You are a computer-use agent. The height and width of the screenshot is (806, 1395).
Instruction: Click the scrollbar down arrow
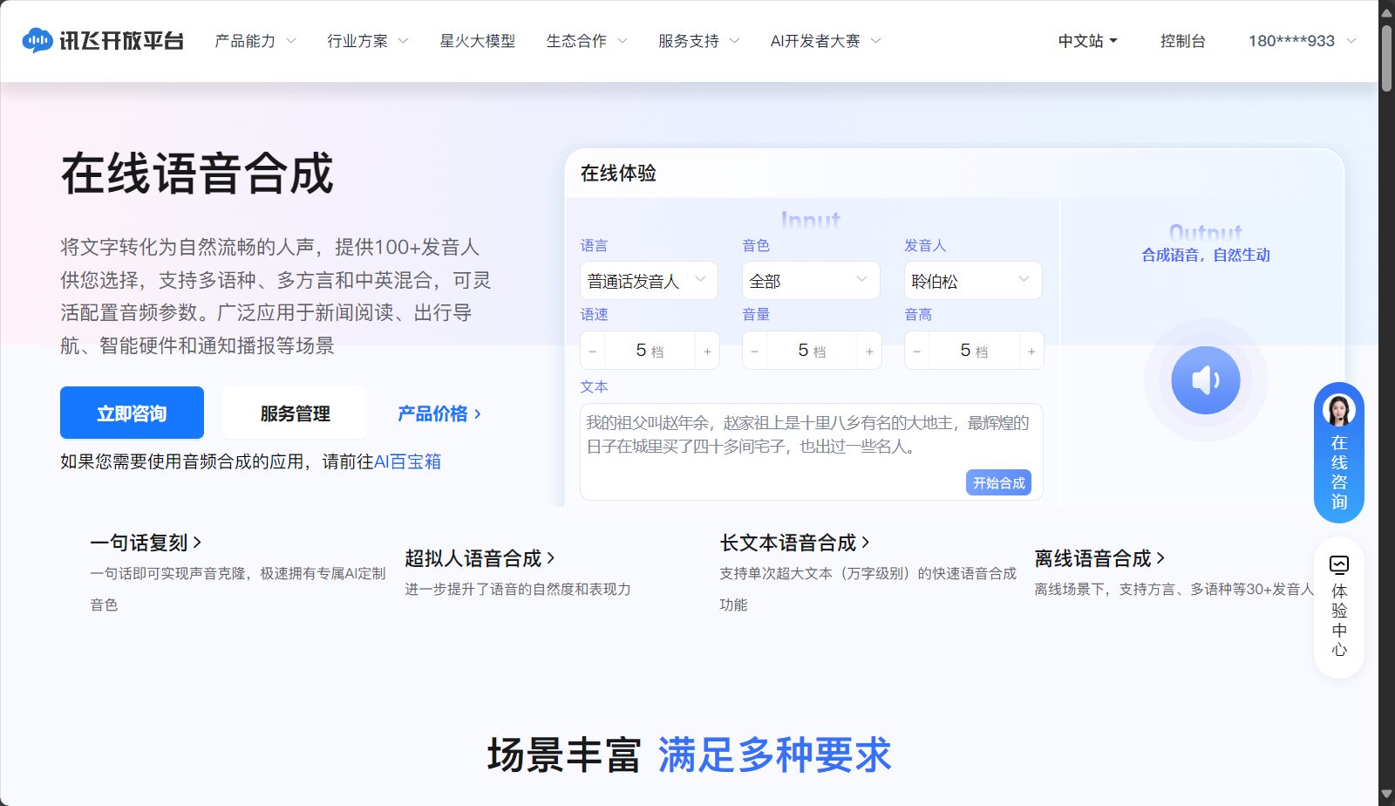click(x=1386, y=796)
